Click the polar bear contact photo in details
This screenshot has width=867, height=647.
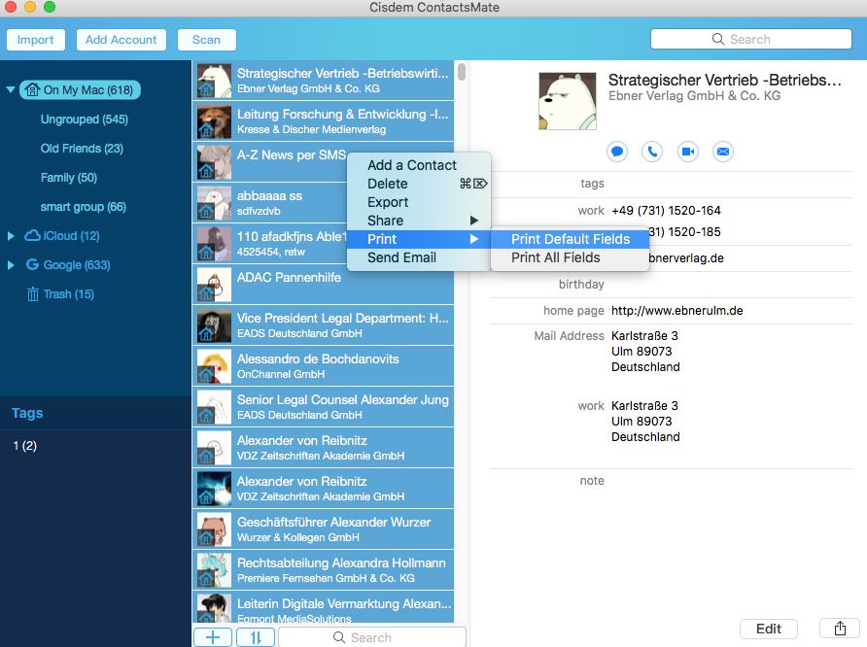568,101
